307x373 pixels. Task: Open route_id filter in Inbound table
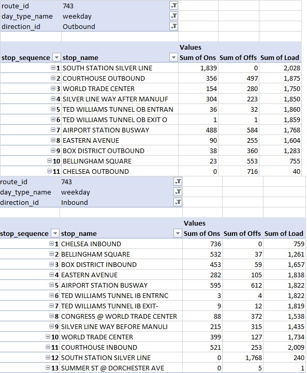pos(178,182)
